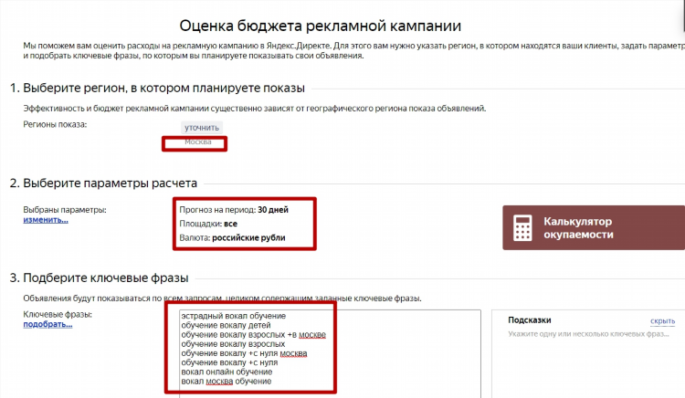Click the 'Оценка бюджета рекламной кампании' title
The width and height of the screenshot is (685, 398).
[321, 26]
